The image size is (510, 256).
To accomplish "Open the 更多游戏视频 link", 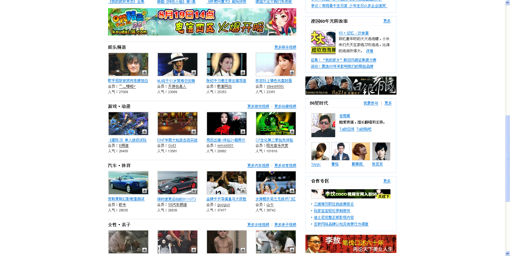I will 258,106.
